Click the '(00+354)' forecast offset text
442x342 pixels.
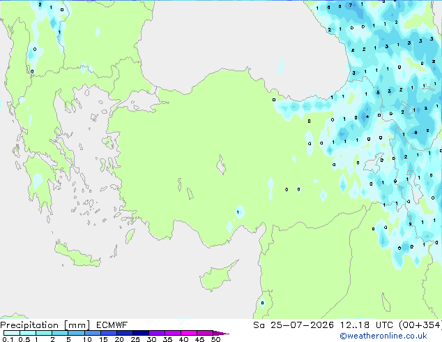pyautogui.click(x=420, y=325)
